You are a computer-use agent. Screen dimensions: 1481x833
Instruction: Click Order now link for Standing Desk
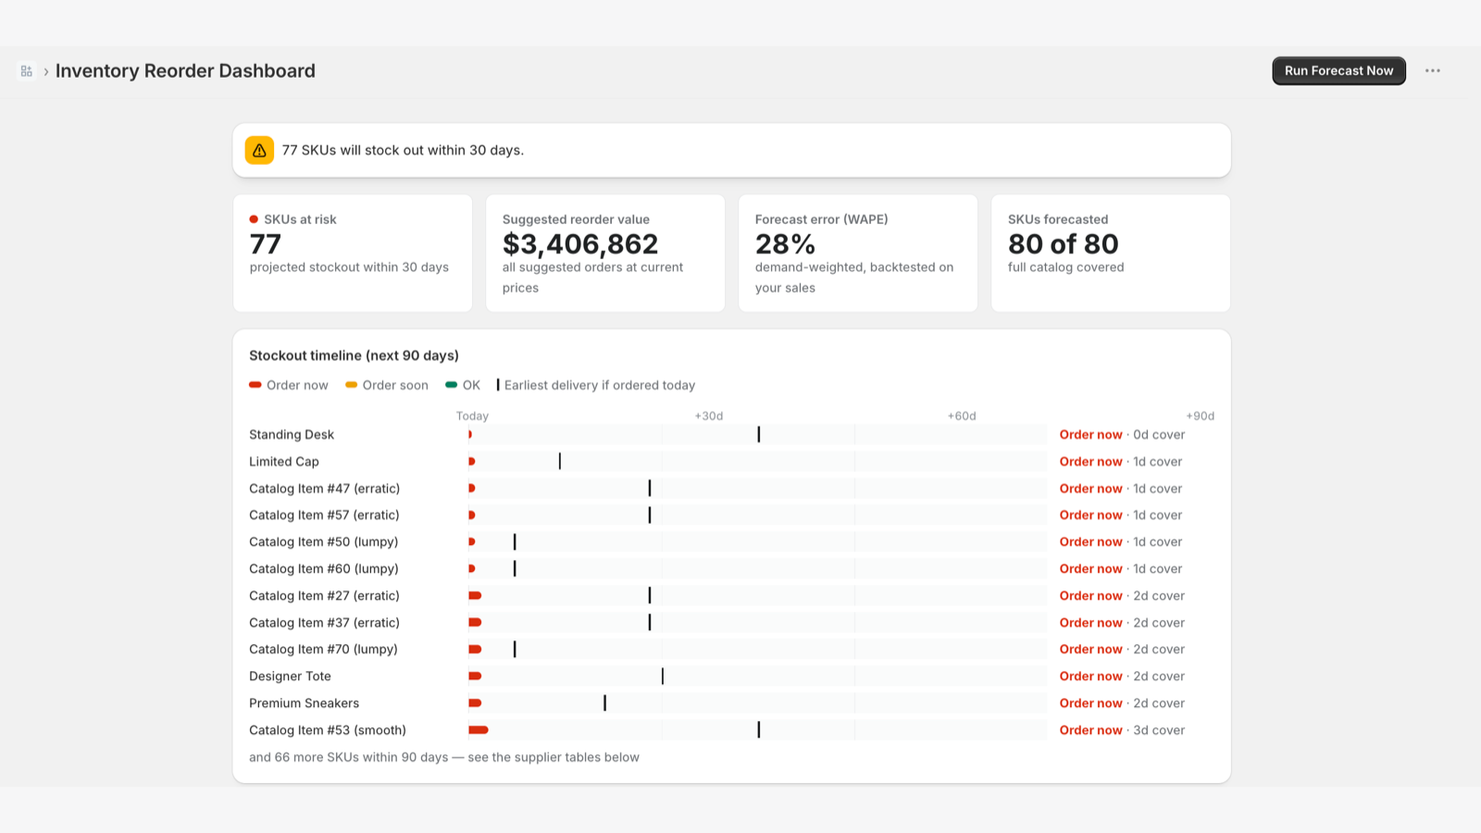pos(1090,434)
